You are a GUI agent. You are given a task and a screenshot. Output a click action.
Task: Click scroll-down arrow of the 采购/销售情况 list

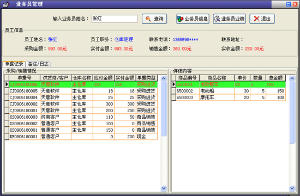(x=164, y=188)
